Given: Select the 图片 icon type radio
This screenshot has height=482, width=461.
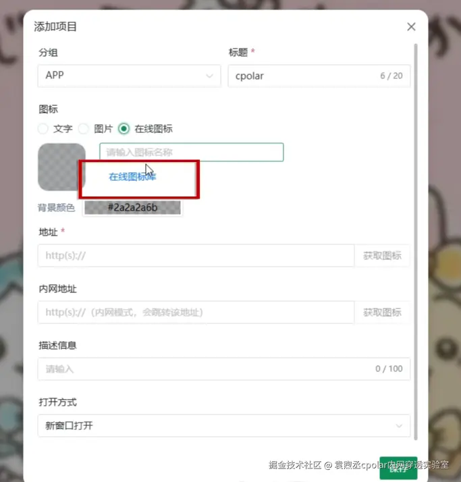Looking at the screenshot, I should point(83,128).
